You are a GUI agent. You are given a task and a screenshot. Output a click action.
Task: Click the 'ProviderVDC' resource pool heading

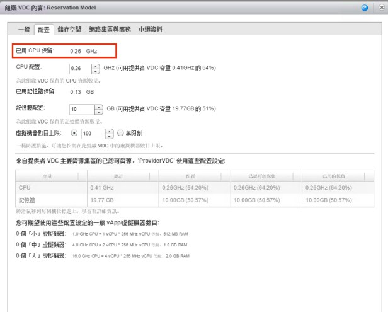pyautogui.click(x=121, y=161)
